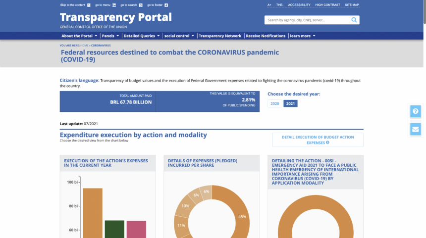The height and width of the screenshot is (238, 426).
Task: Click Skip to the content link
Action: 75,5
